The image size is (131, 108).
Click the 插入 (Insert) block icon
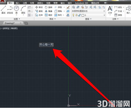tap(128, 10)
